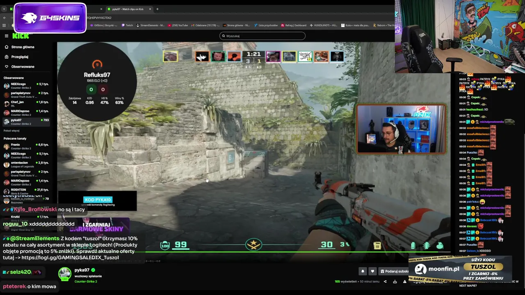This screenshot has width=525, height=295.
Task: Open Chef_jan channel in the sidebar
Action: [x=26, y=104]
